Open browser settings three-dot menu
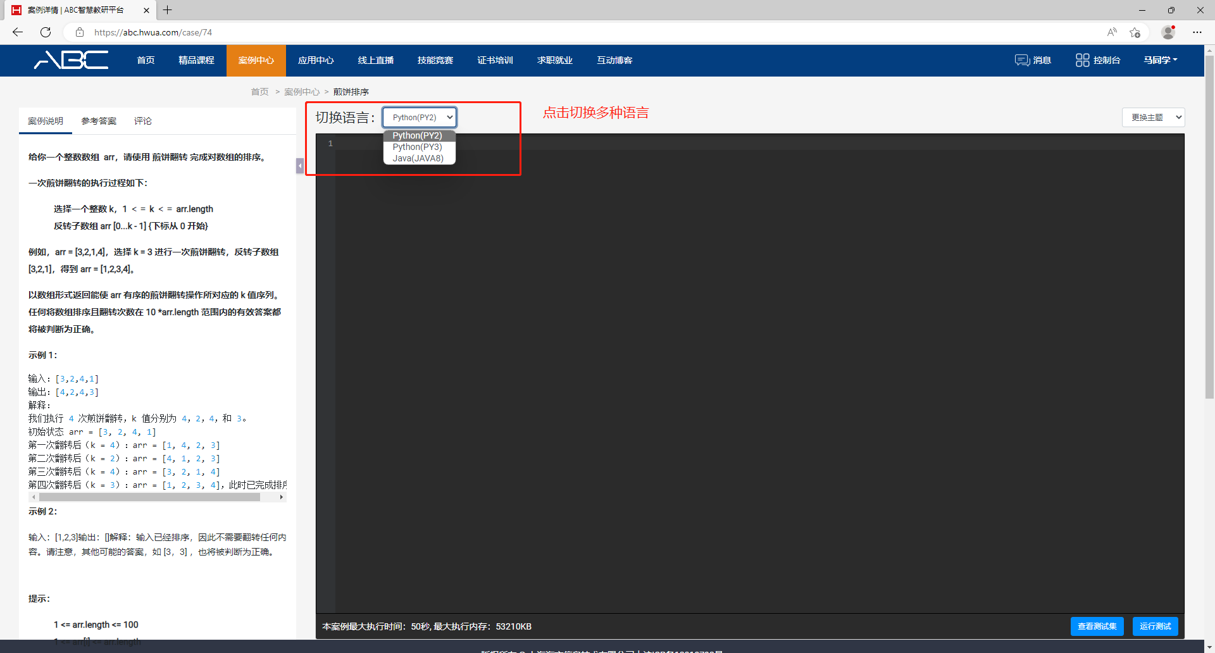The width and height of the screenshot is (1215, 653). (x=1197, y=32)
